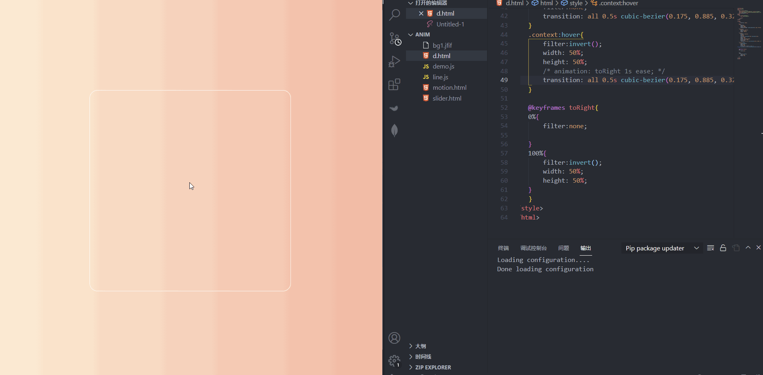Place cursor on '@keyframes toRight{' line
763x375 pixels.
point(563,107)
